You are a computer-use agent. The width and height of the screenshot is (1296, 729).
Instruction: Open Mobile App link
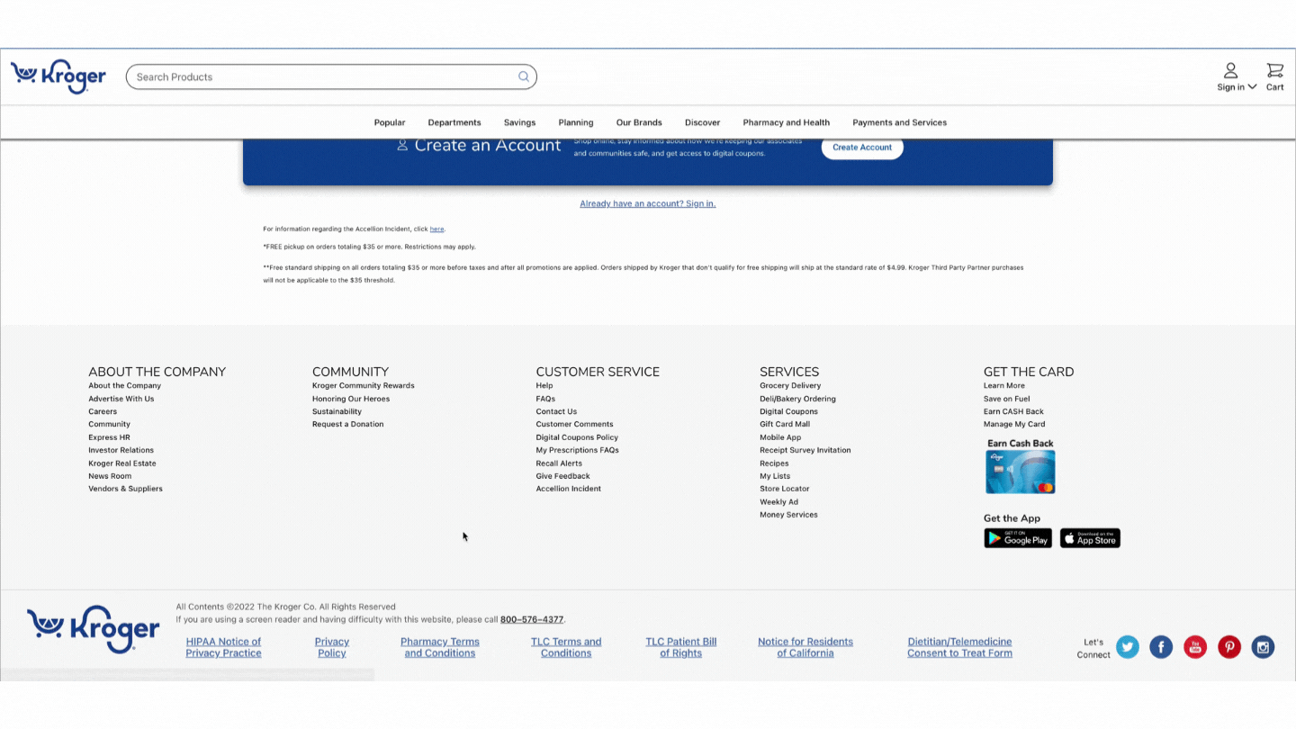pos(780,437)
